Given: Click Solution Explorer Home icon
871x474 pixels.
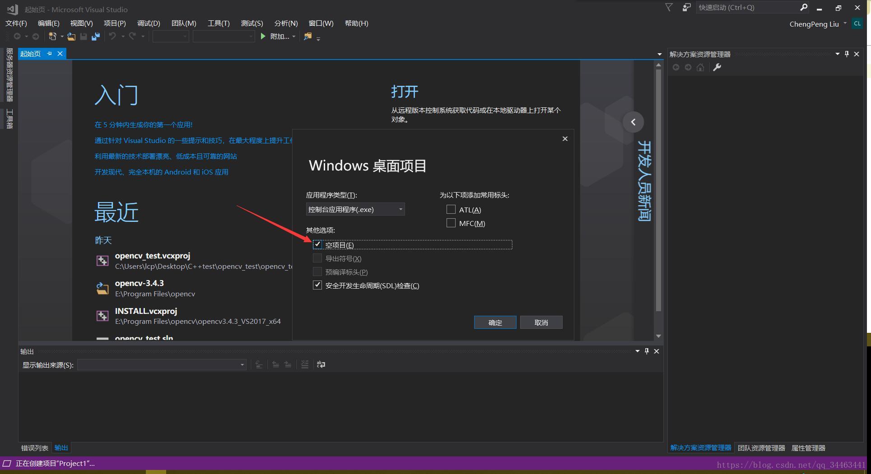Looking at the screenshot, I should [x=700, y=67].
